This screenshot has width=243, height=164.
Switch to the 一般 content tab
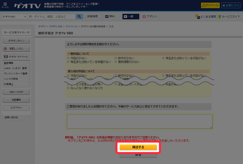131,17
